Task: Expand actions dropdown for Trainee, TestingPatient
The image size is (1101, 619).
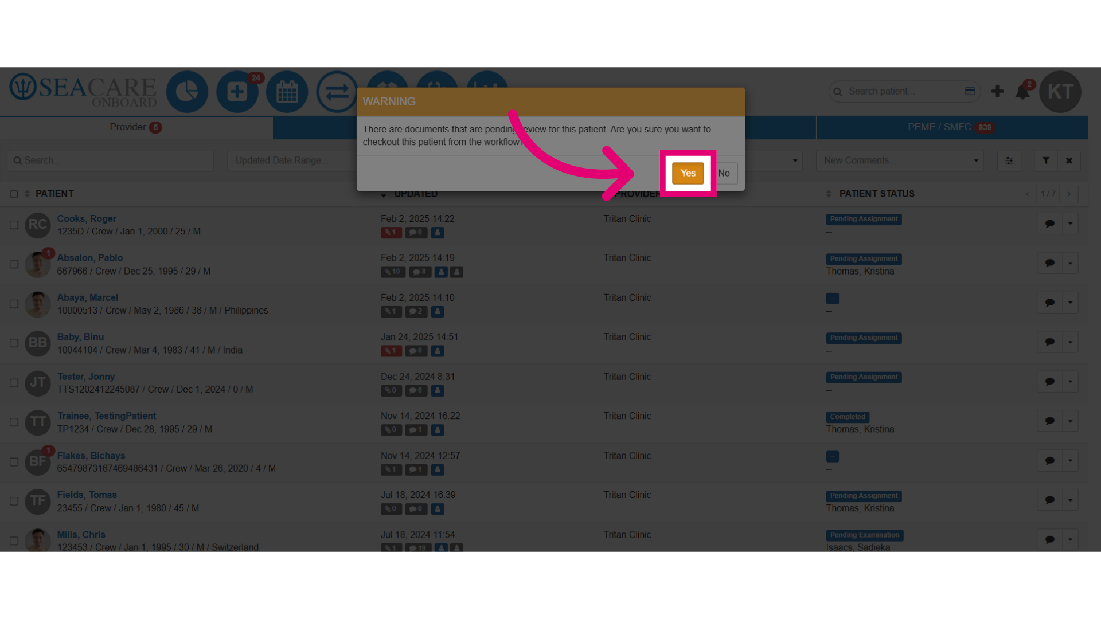Action: click(1070, 421)
